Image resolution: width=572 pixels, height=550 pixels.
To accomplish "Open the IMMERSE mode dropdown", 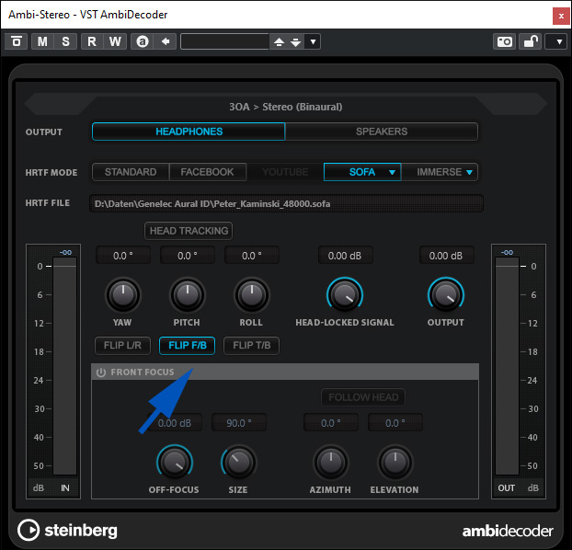I will point(469,172).
